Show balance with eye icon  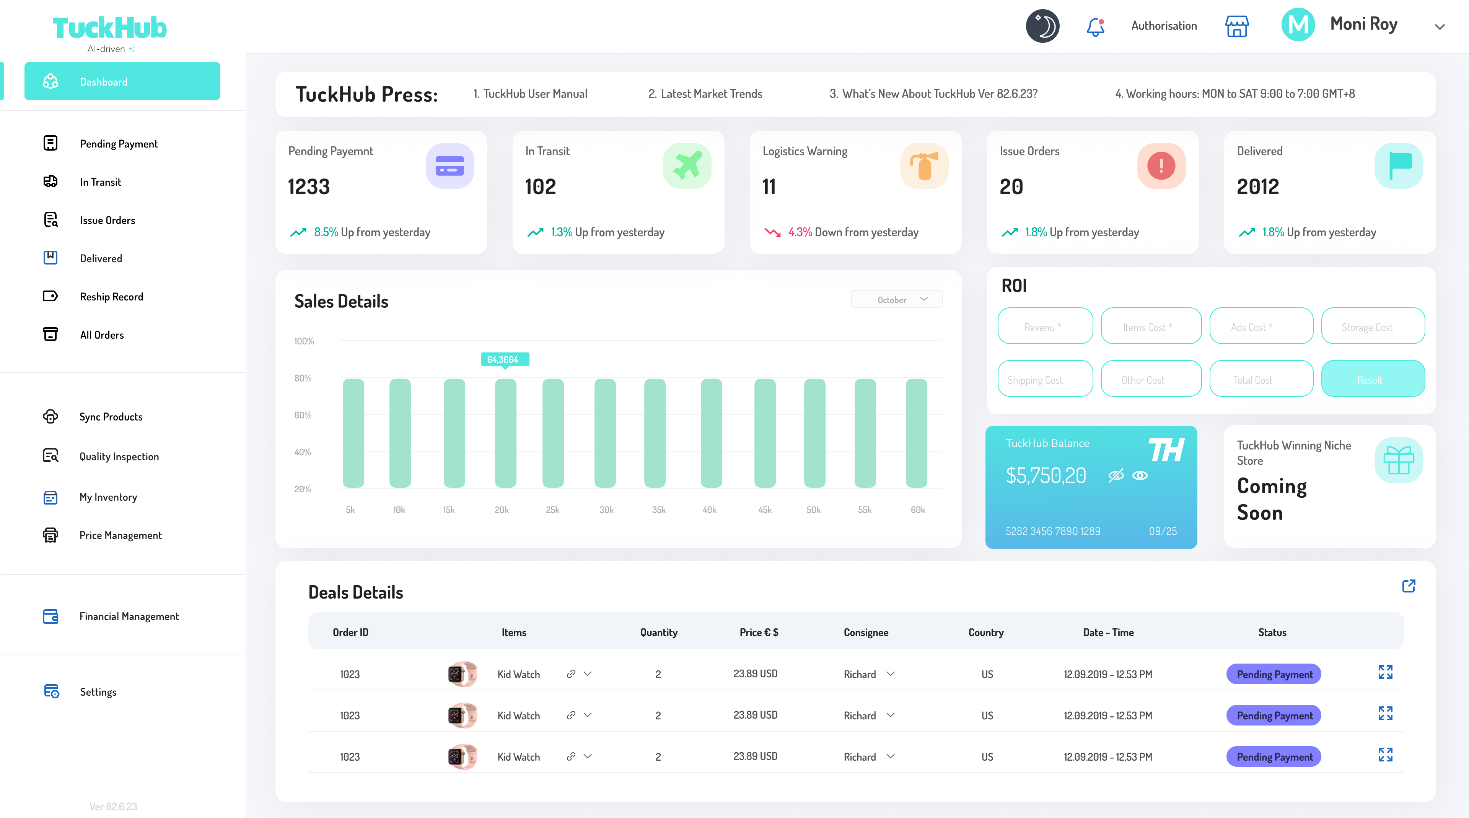pos(1140,475)
